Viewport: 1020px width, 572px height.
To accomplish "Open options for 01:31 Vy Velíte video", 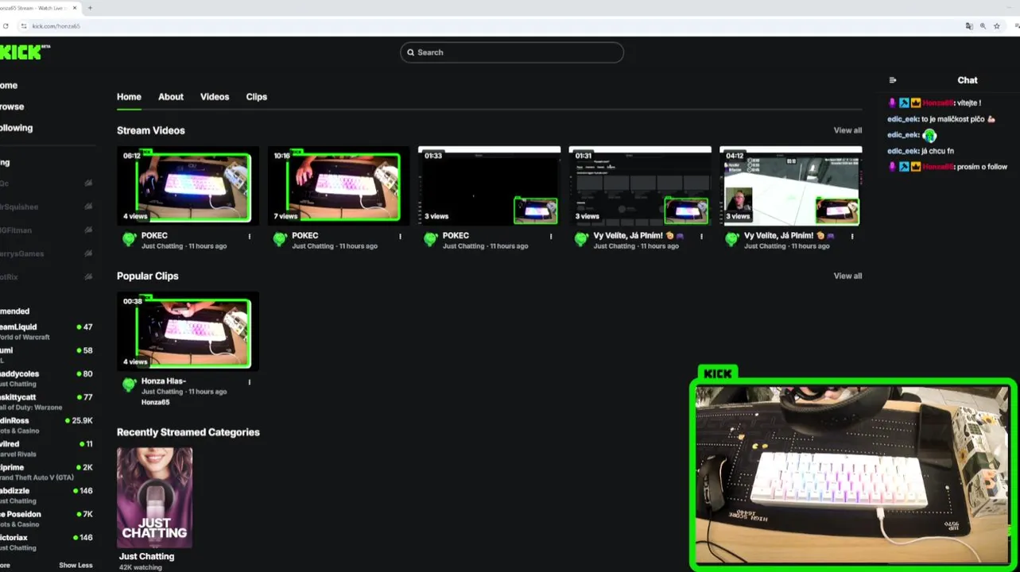I will pos(702,236).
